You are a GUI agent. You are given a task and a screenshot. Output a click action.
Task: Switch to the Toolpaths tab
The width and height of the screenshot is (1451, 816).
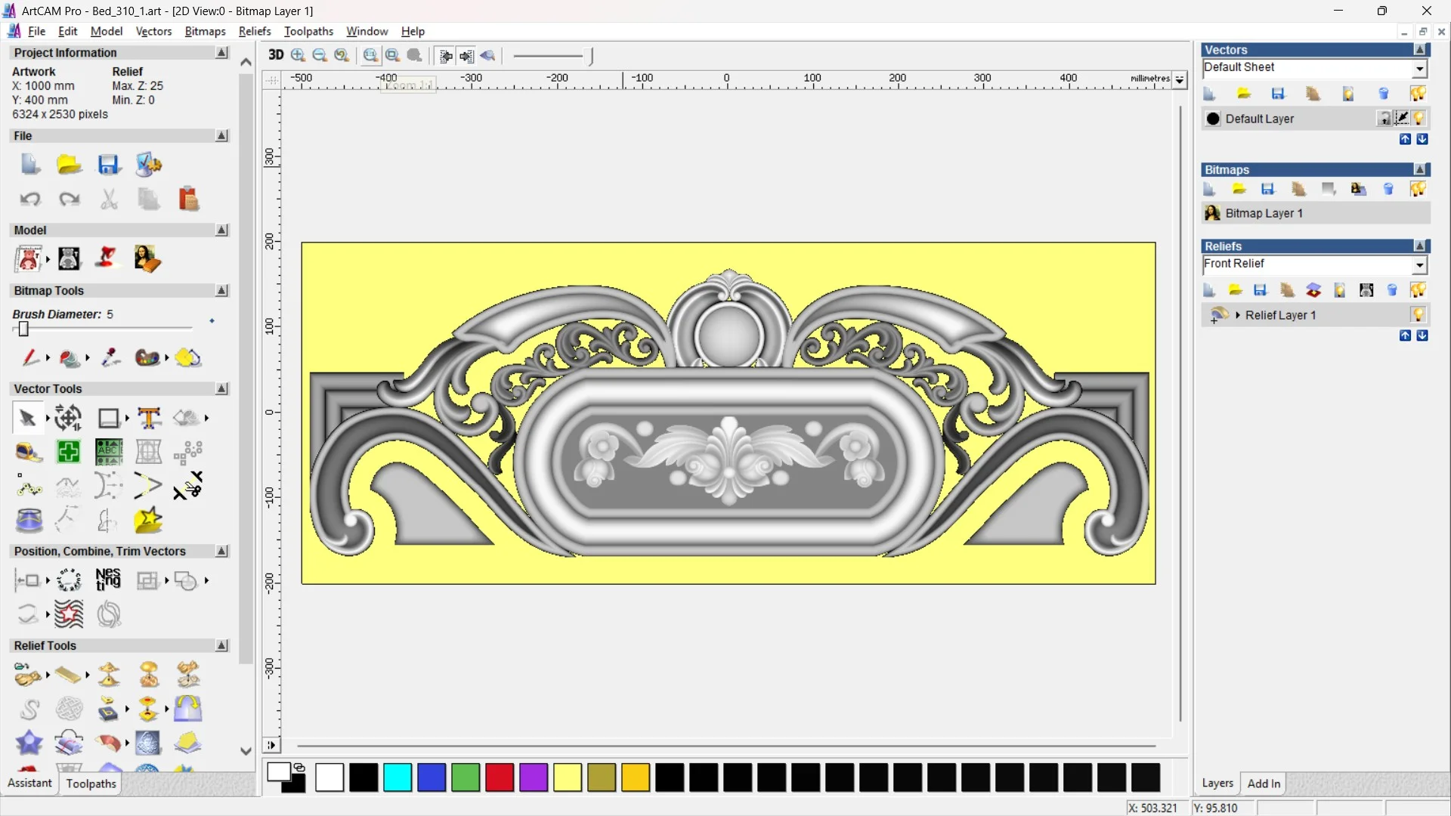(91, 784)
